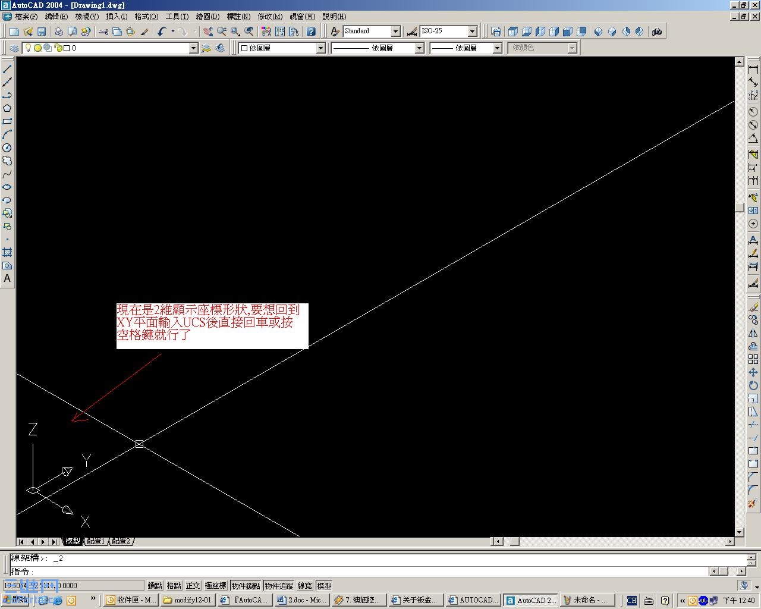Image resolution: width=761 pixels, height=609 pixels.
Task: Click the Dimension Style icon beside ISO-25
Action: 412,32
